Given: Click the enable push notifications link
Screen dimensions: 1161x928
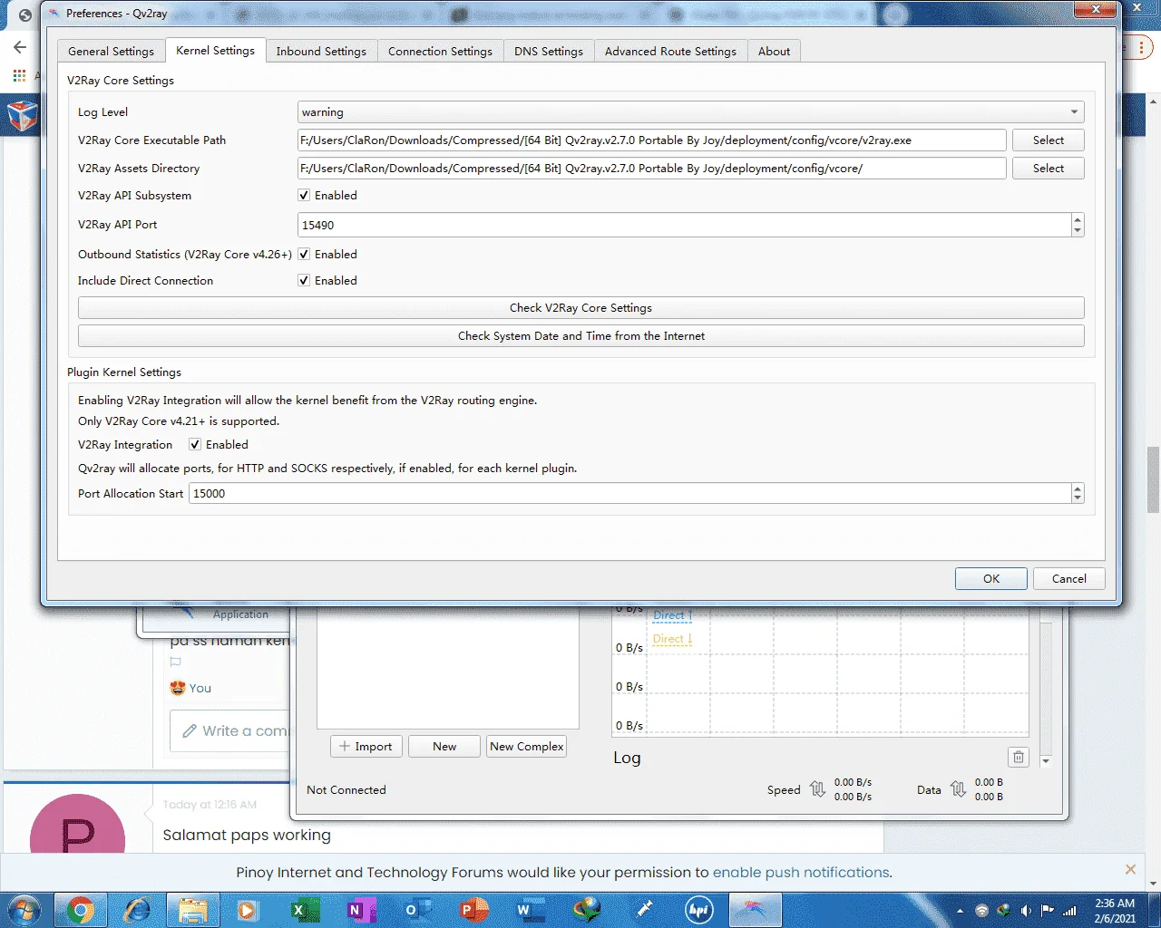Looking at the screenshot, I should [x=801, y=873].
